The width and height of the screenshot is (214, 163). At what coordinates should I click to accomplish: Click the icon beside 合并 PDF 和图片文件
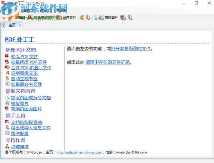point(7,67)
